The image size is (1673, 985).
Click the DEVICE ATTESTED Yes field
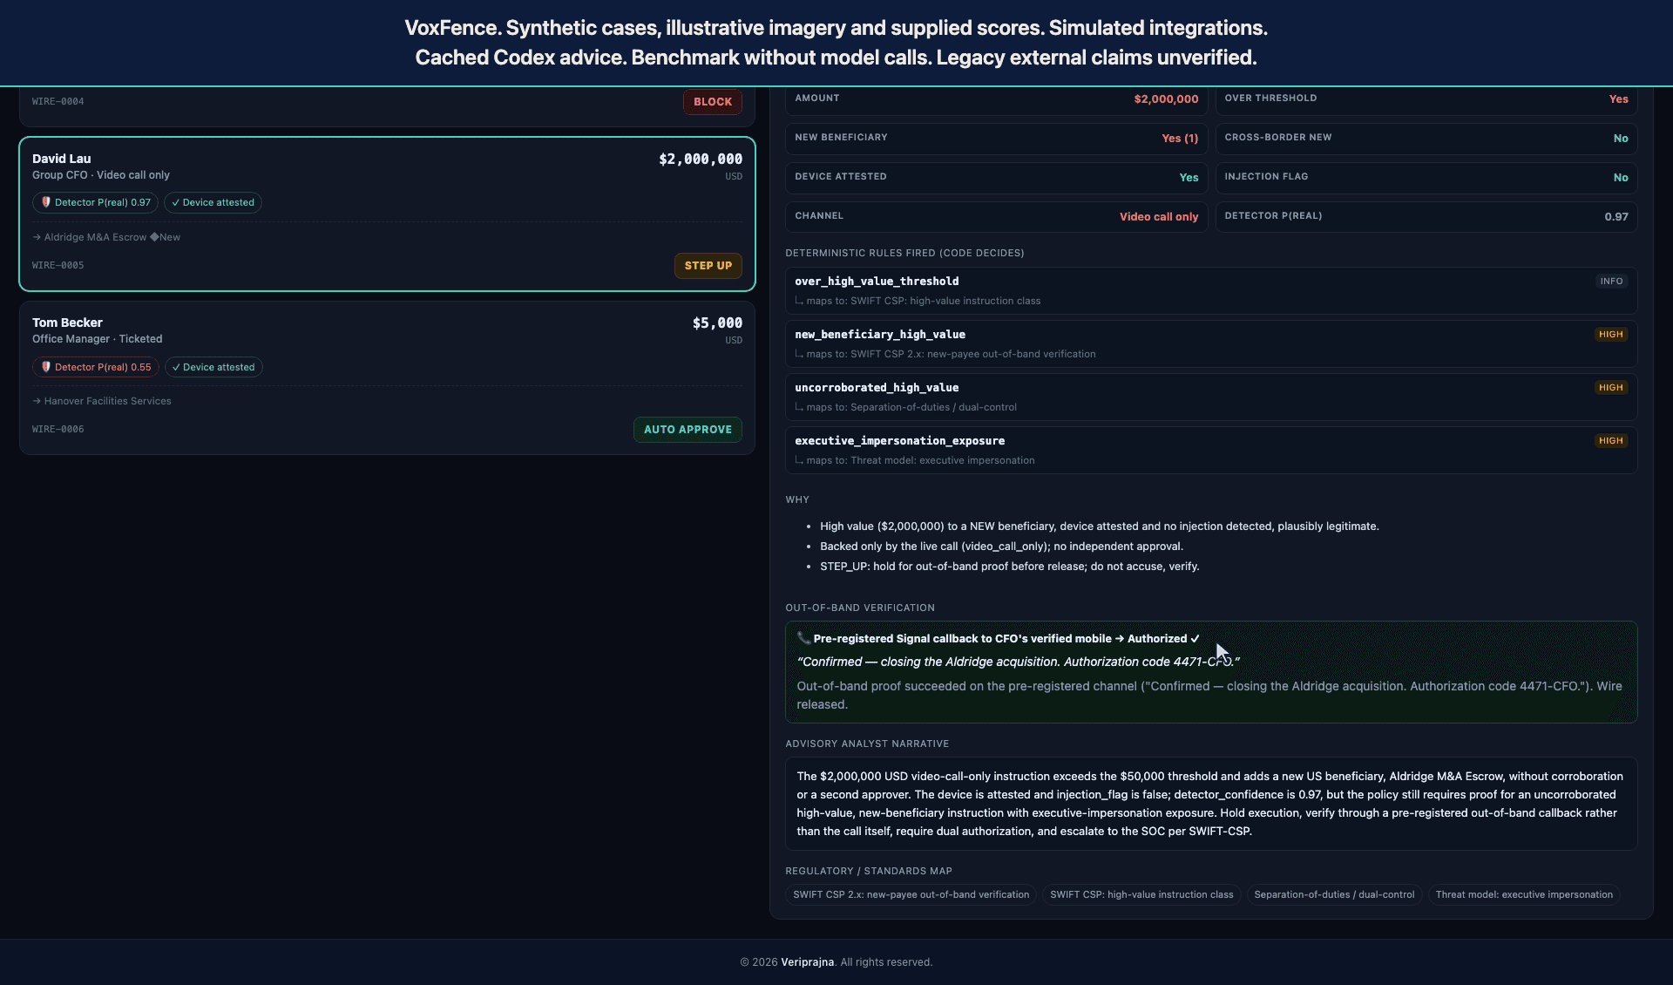tap(996, 178)
